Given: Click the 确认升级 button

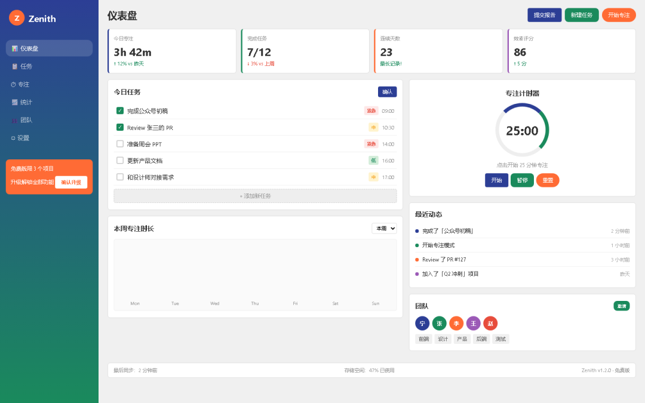Looking at the screenshot, I should pyautogui.click(x=71, y=182).
